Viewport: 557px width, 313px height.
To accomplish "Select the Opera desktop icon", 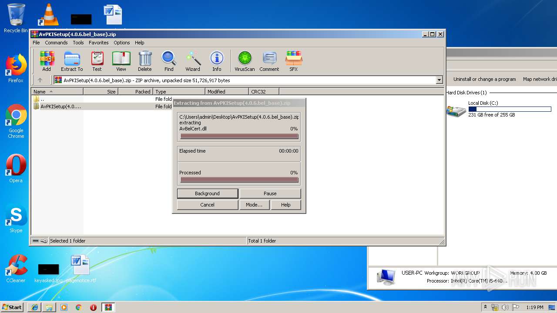I will click(x=16, y=169).
